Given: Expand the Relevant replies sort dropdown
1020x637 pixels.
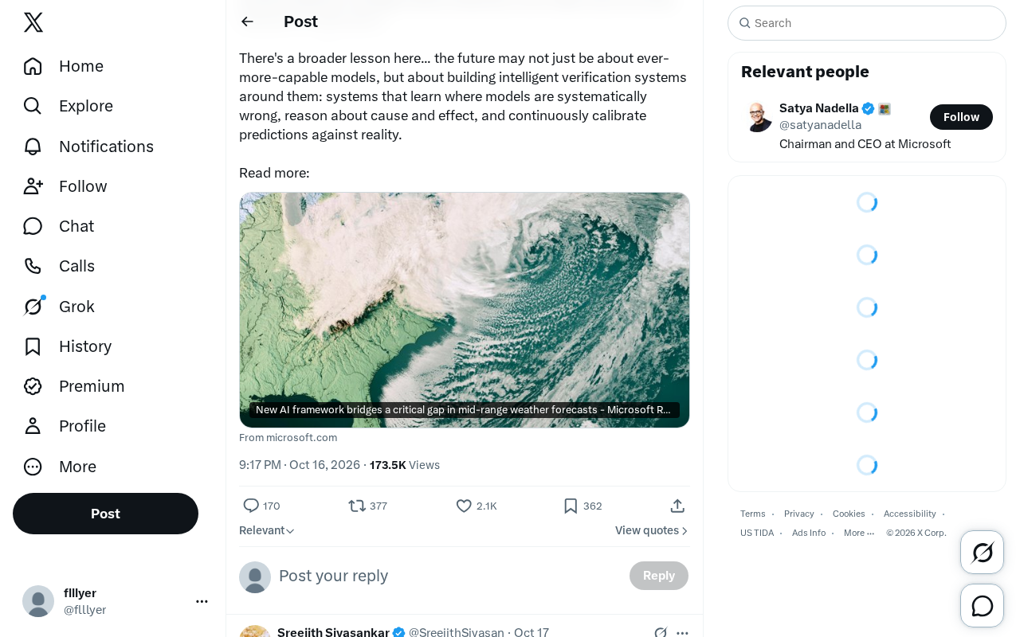Looking at the screenshot, I should click(267, 530).
